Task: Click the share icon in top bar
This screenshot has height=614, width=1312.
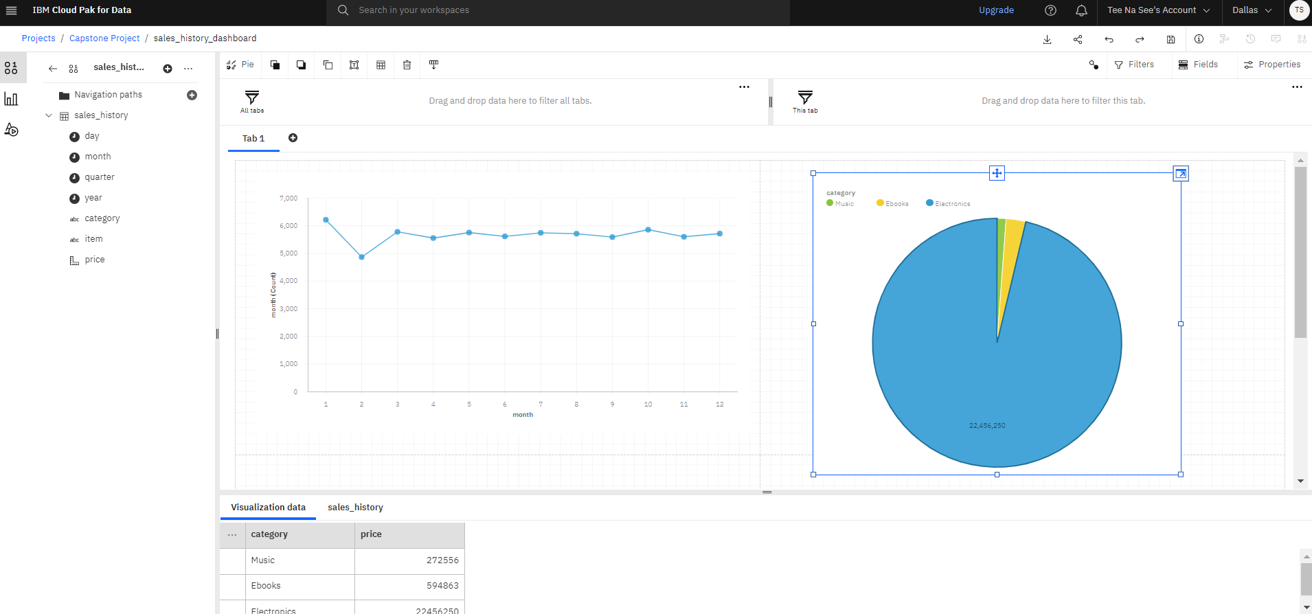Action: (x=1078, y=39)
